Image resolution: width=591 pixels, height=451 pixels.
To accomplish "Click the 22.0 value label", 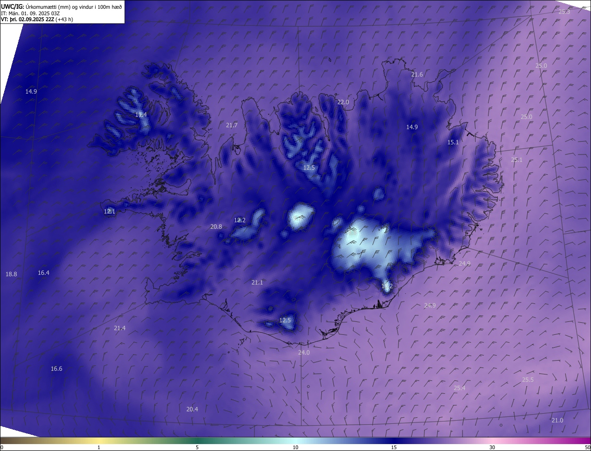I will (343, 102).
